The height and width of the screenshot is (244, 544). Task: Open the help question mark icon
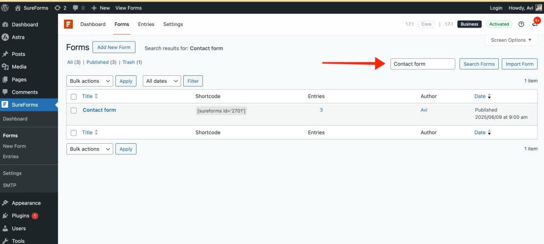(521, 24)
